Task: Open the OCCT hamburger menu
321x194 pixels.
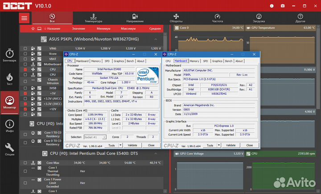Action: click(x=25, y=18)
